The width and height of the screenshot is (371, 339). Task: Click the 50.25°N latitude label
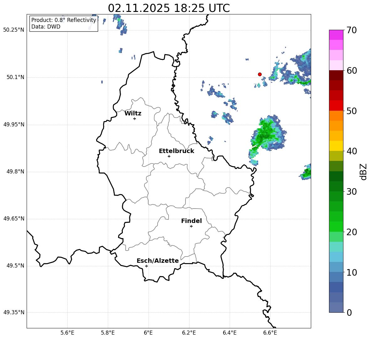(13, 30)
